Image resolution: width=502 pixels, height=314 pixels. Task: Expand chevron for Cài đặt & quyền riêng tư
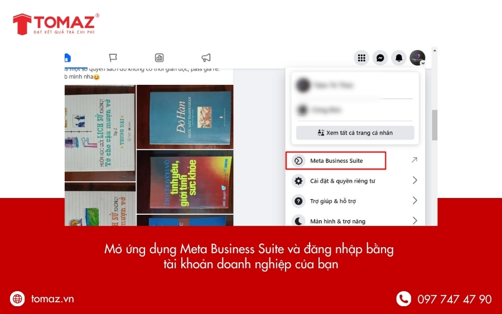pos(415,181)
